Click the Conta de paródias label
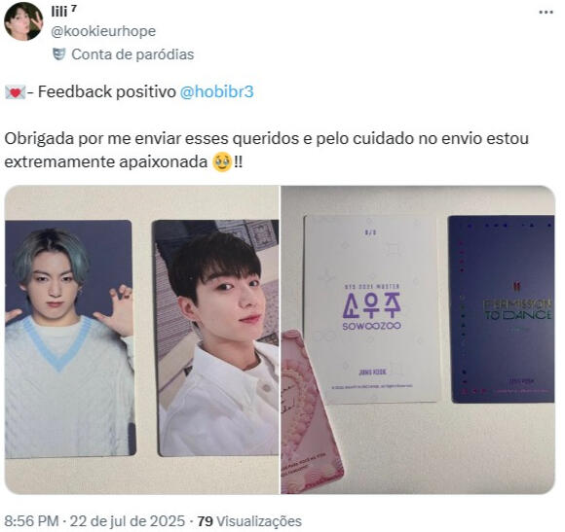565x532 pixels. click(132, 54)
